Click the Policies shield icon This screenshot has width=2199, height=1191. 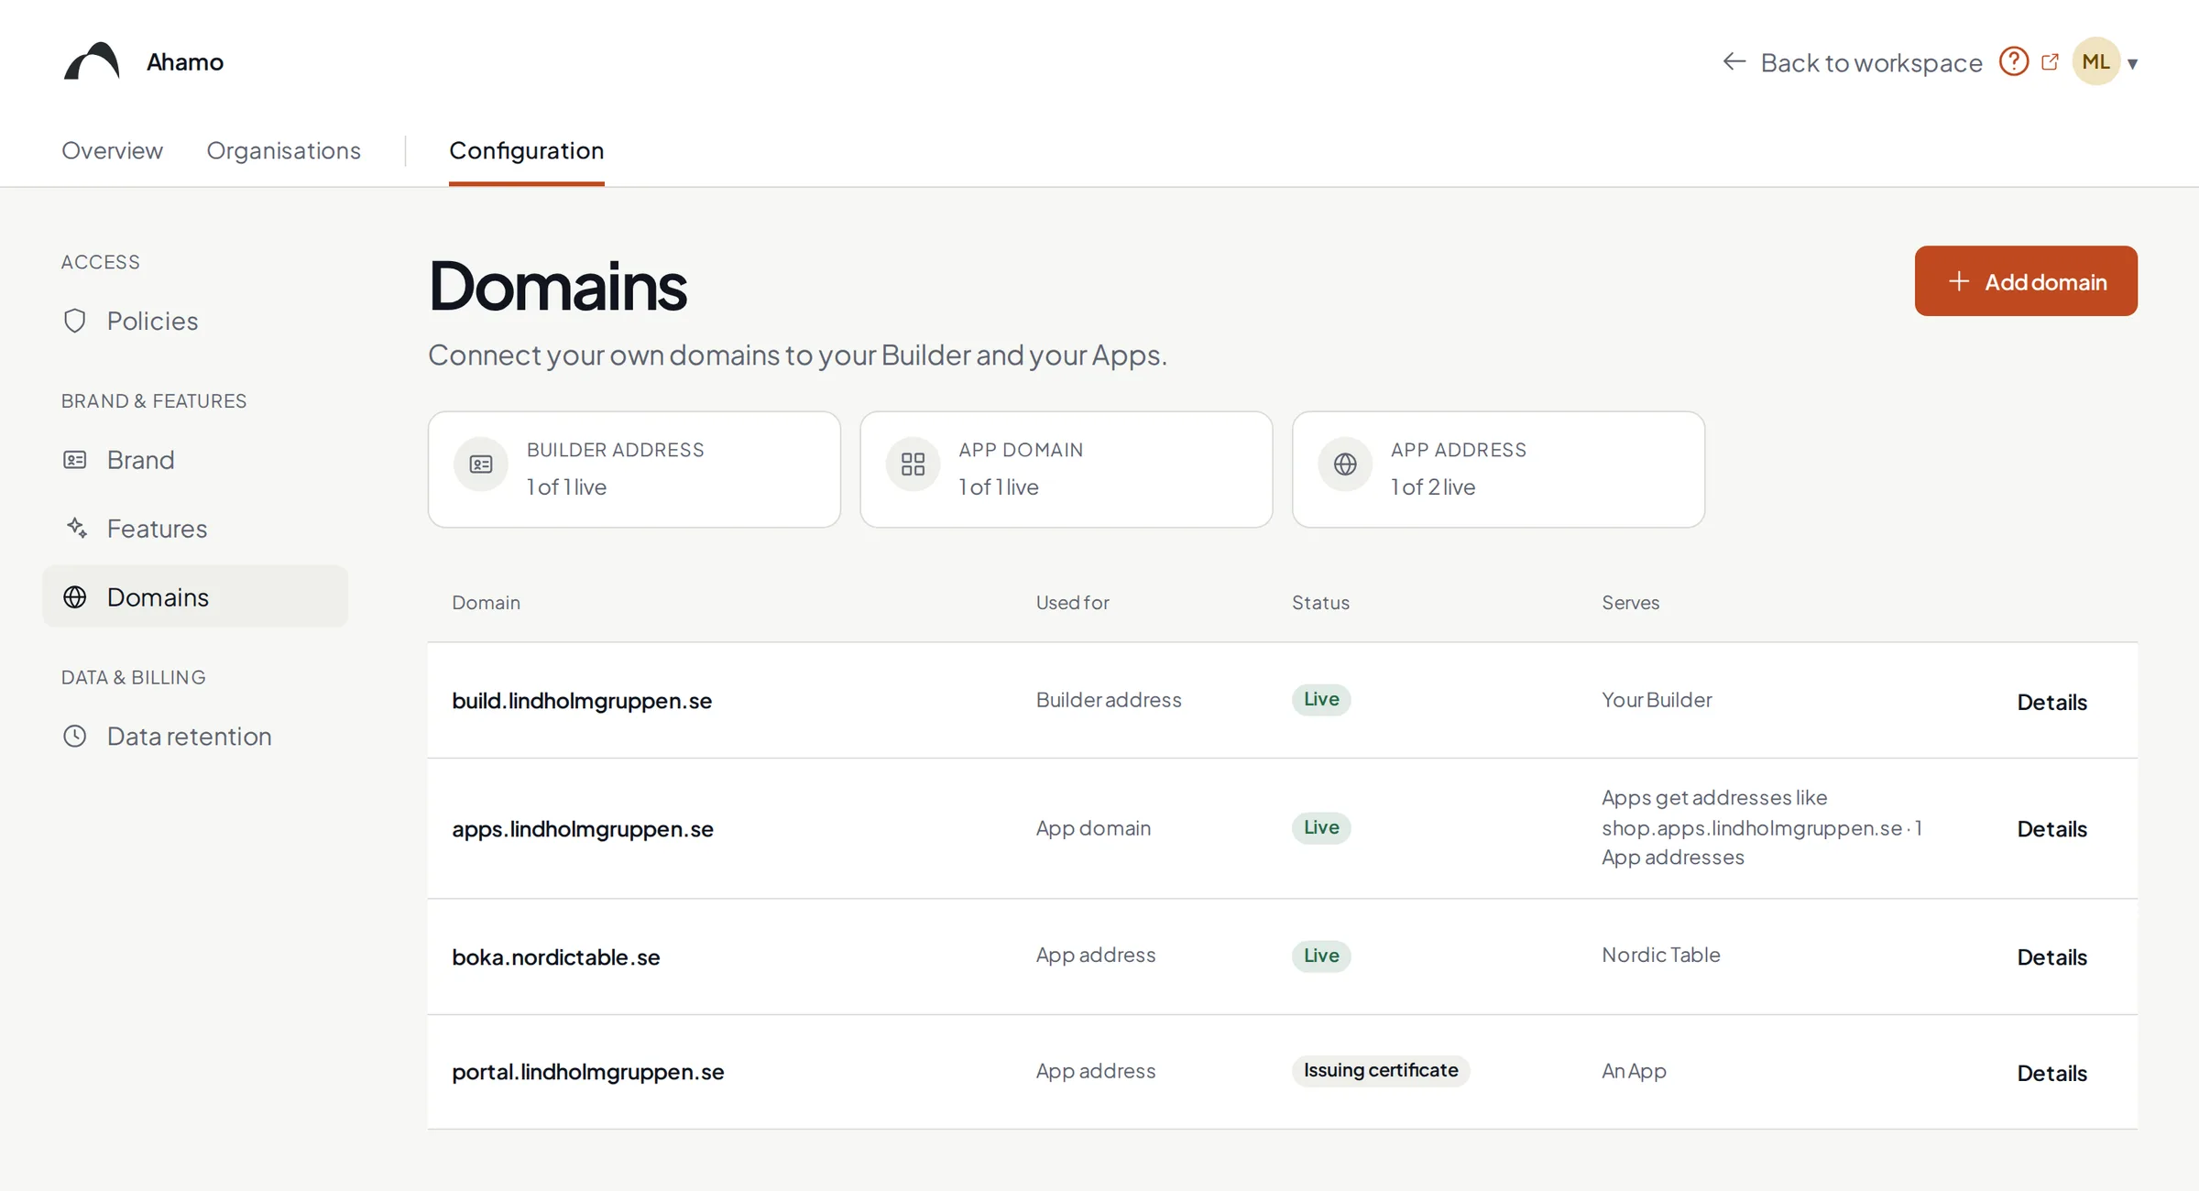point(75,321)
